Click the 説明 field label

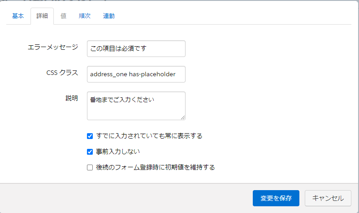72,98
